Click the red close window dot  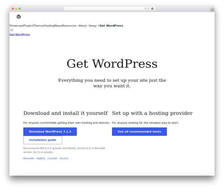pyautogui.click(x=13, y=8)
